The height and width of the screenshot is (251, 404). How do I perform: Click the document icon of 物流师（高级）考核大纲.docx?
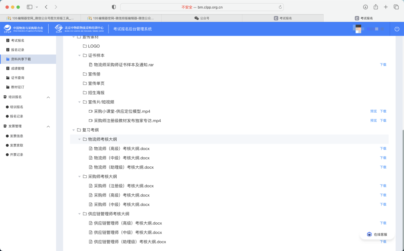pyautogui.click(x=90, y=148)
